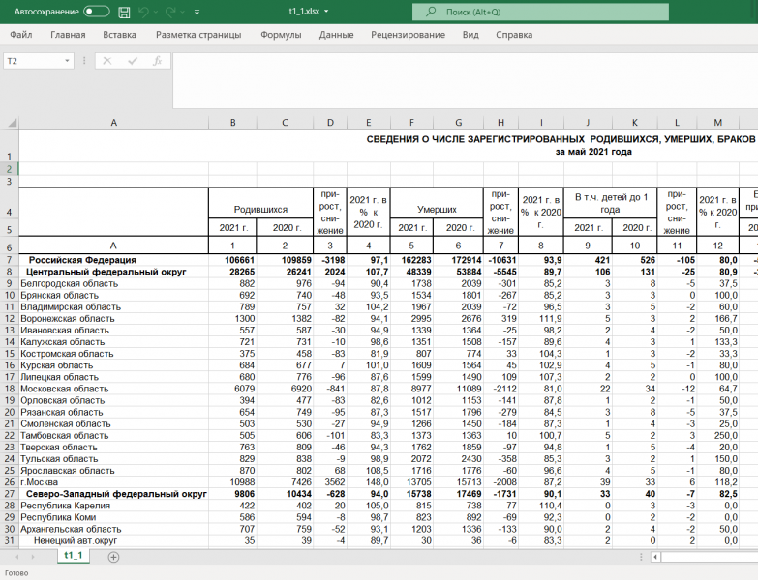Click the Умерших header cell
The height and width of the screenshot is (580, 758).
coord(437,203)
